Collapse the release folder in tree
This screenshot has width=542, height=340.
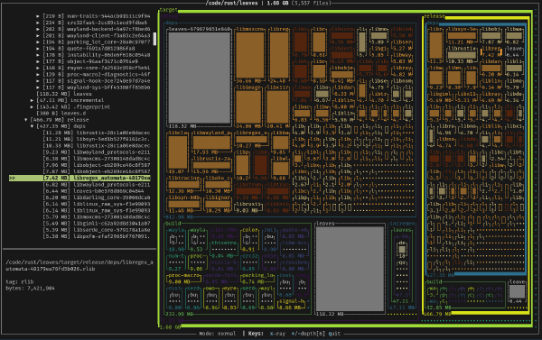tap(26, 120)
